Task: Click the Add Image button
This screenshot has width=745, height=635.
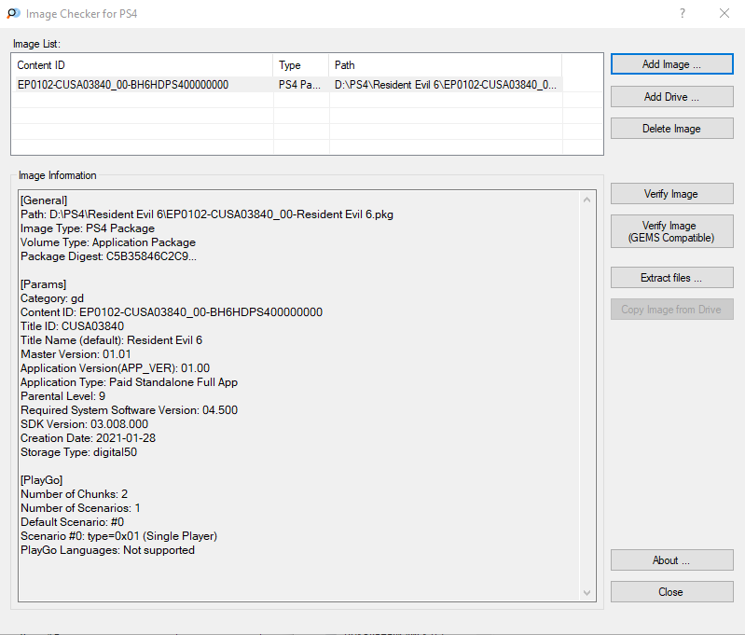Action: click(672, 64)
